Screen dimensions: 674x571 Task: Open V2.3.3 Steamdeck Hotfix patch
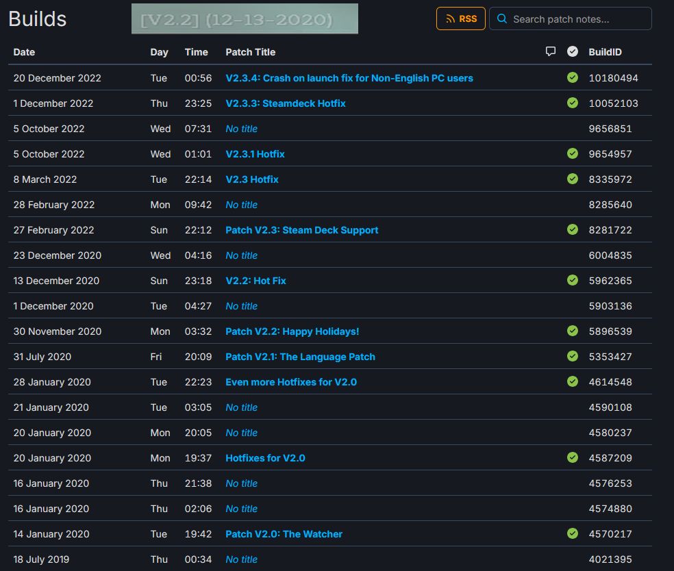coord(286,103)
